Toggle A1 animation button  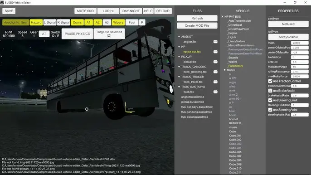(88, 22)
